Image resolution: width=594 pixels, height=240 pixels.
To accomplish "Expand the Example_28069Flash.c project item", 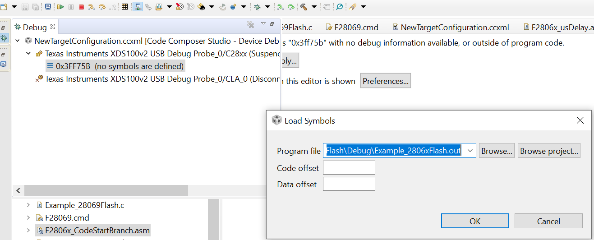I will [x=28, y=205].
